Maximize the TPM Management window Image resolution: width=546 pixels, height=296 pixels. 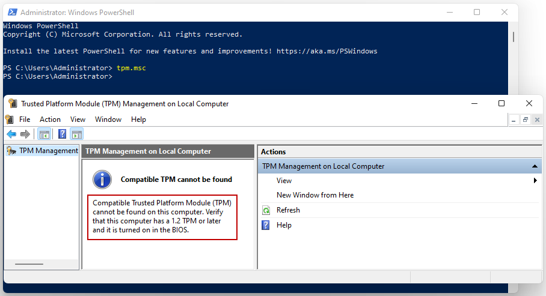[x=502, y=103]
